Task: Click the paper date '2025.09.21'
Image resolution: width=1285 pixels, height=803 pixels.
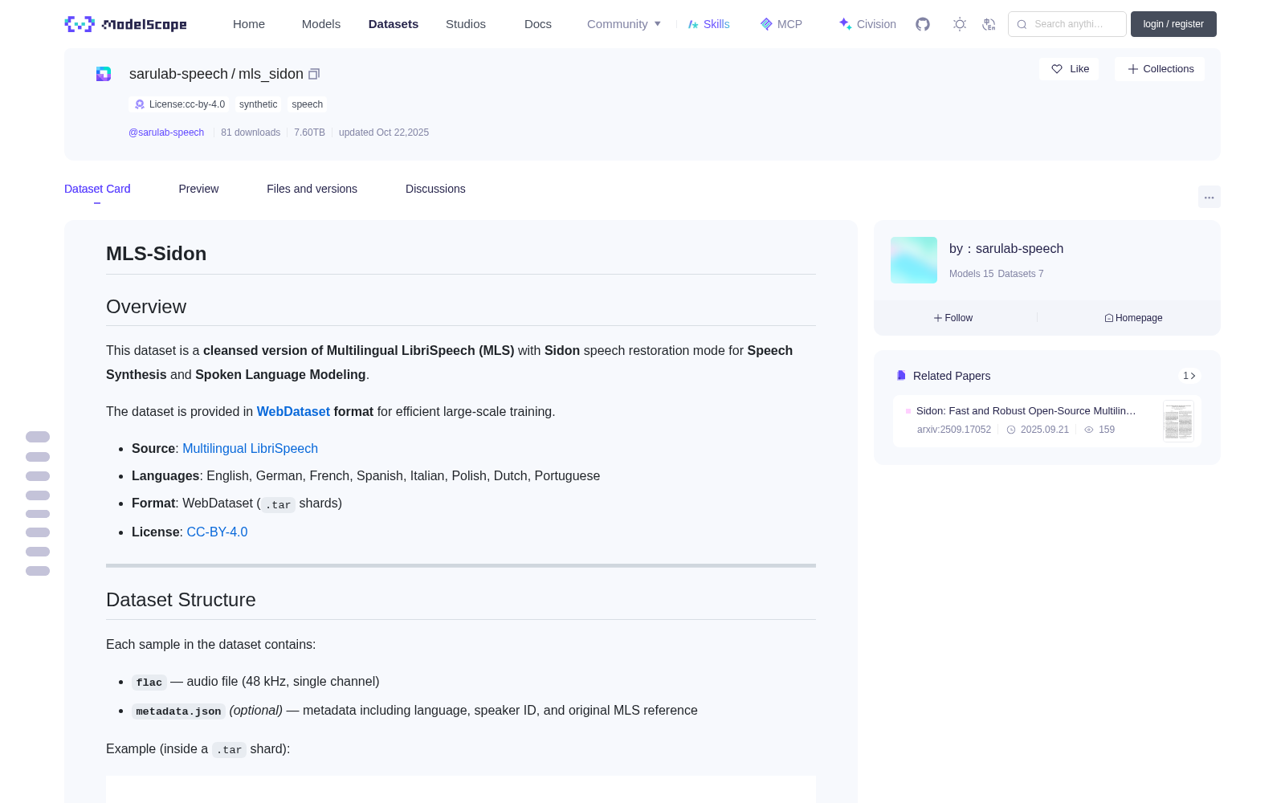Action: coord(1045,430)
